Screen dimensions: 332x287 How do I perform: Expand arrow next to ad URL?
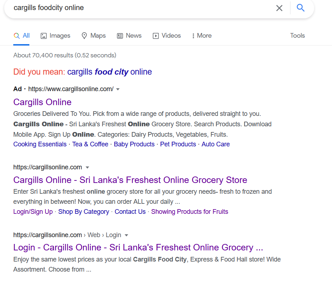118,89
